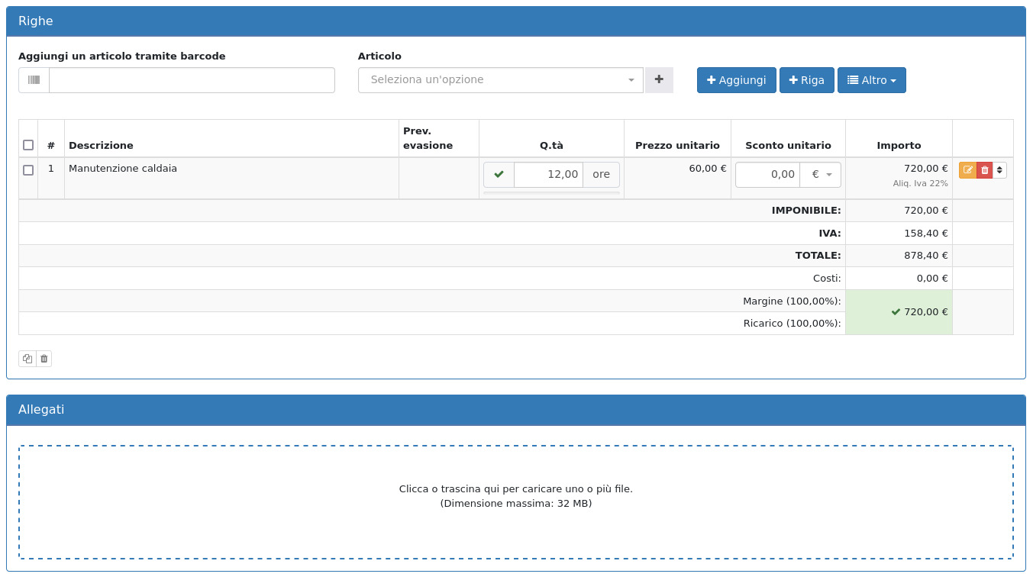Click the green checkmark in quantity field
This screenshot has height=577, width=1033.
pyautogui.click(x=499, y=175)
